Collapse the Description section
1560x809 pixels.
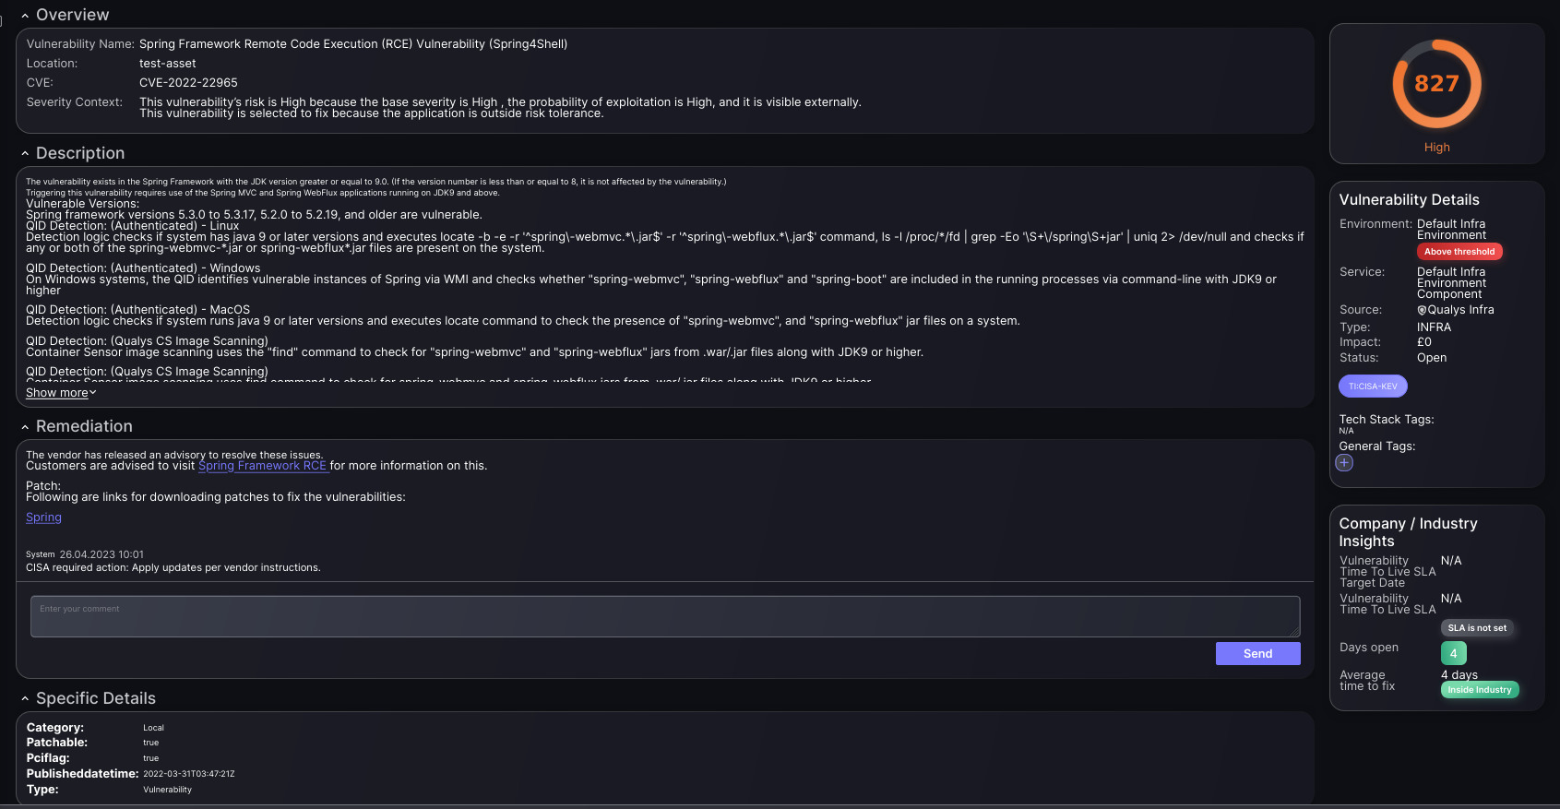point(25,154)
